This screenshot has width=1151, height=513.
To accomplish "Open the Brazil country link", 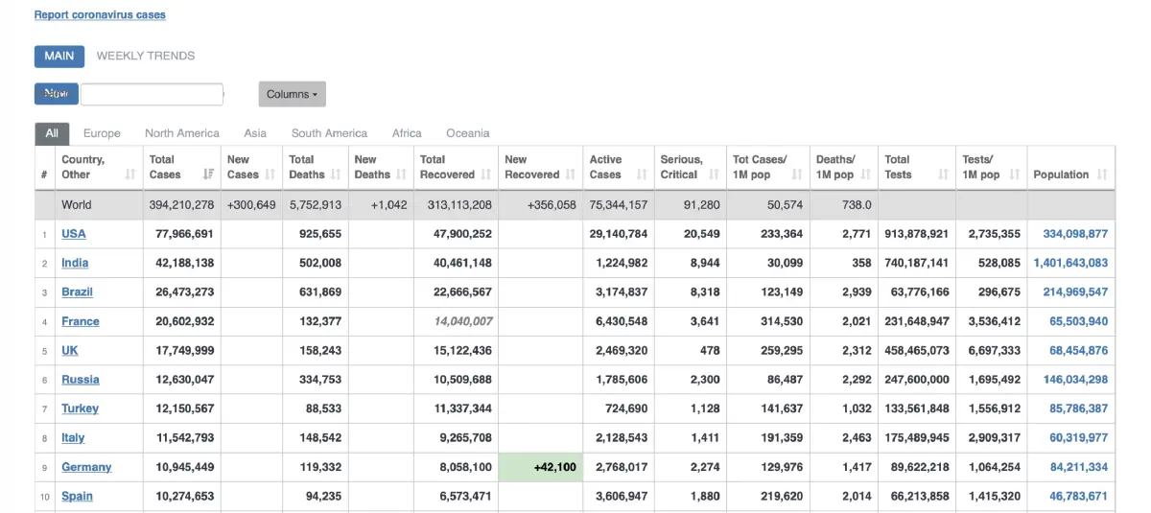I will coord(78,291).
